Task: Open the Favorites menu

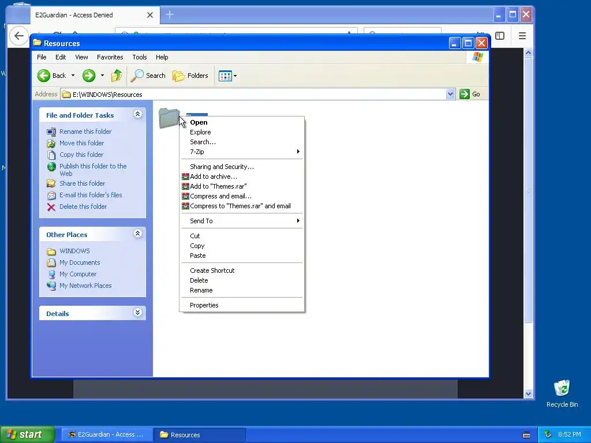Action: pyautogui.click(x=110, y=57)
